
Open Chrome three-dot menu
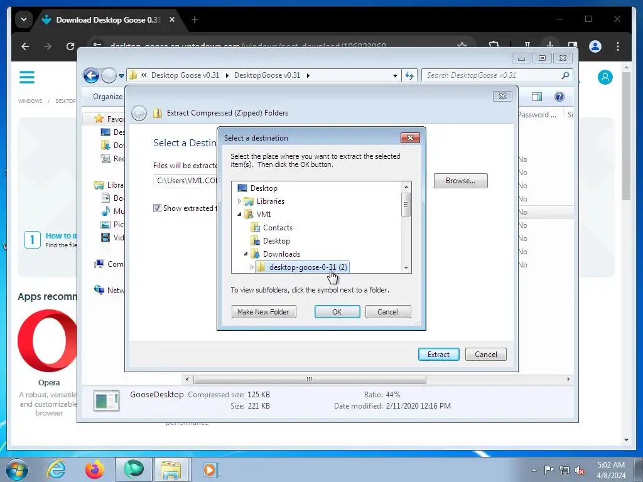[x=618, y=46]
